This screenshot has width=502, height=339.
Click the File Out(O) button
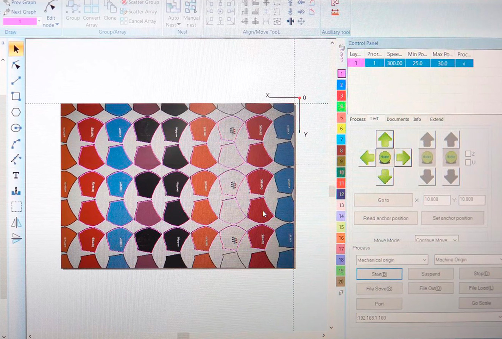(431, 288)
